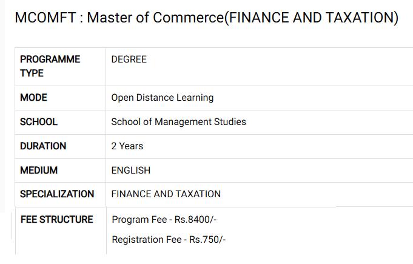
Task: Click the PROGRAMME TYPE row label
Action: click(x=50, y=66)
